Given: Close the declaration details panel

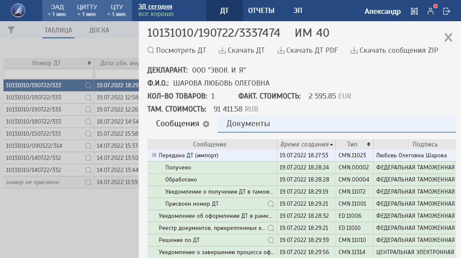Looking at the screenshot, I should tap(448, 38).
